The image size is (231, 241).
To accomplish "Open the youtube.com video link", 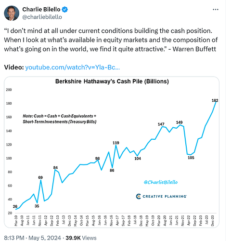I will (73, 67).
